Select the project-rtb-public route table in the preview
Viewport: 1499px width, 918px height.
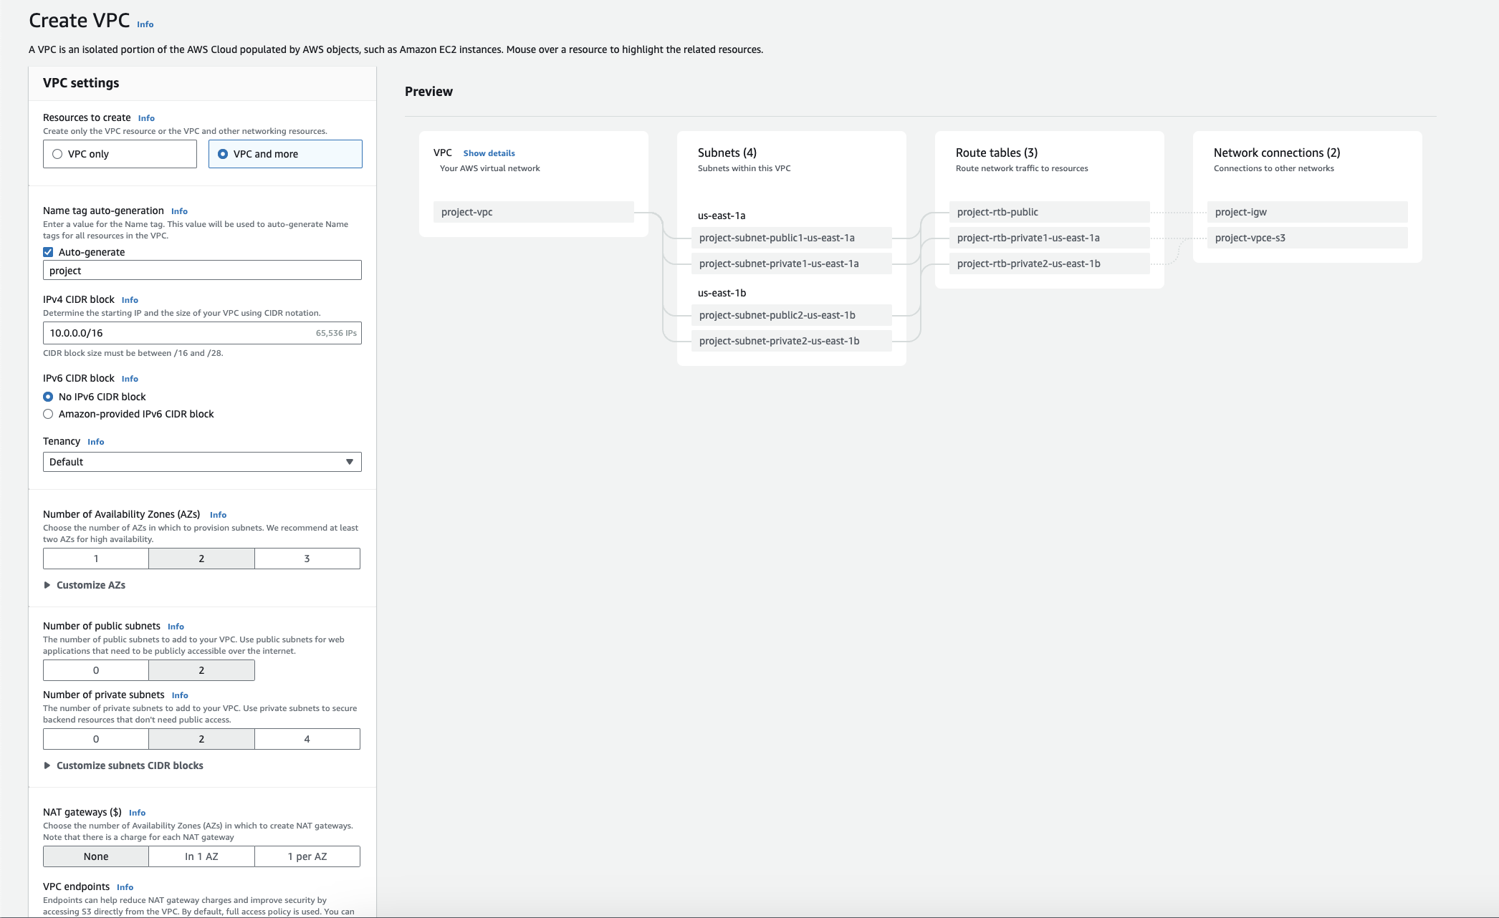(1048, 212)
